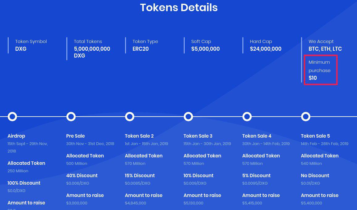Click the Airdrop timeline circle marker
Viewport: 357px width, 210px height.
click(x=12, y=117)
